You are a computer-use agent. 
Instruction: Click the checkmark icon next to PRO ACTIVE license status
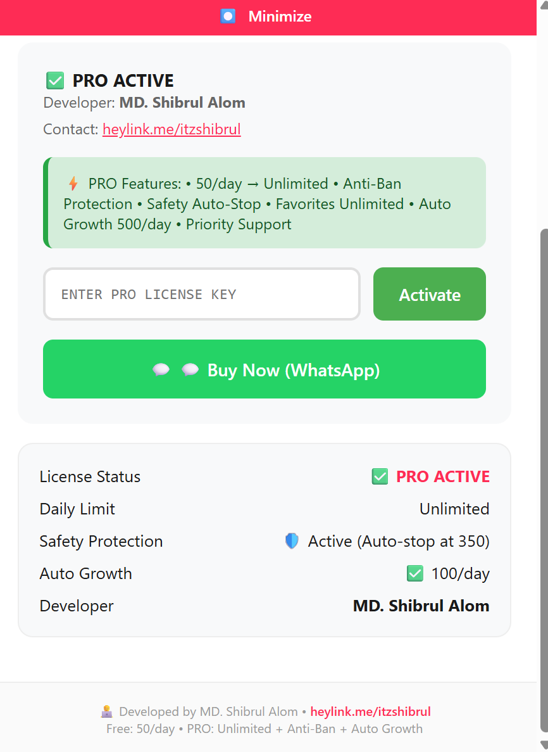[380, 476]
